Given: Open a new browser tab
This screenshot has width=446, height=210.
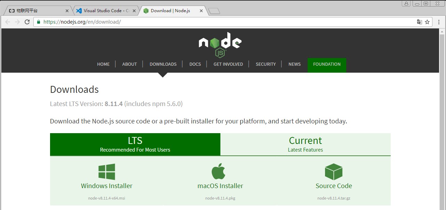Looking at the screenshot, I should tap(214, 11).
